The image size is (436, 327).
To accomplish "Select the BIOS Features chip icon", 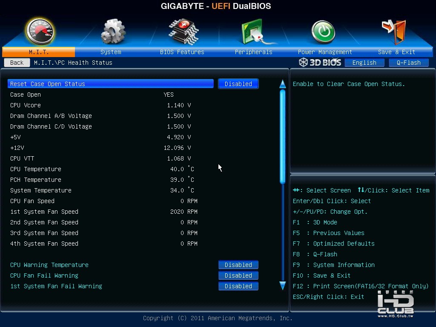I will click(x=184, y=32).
